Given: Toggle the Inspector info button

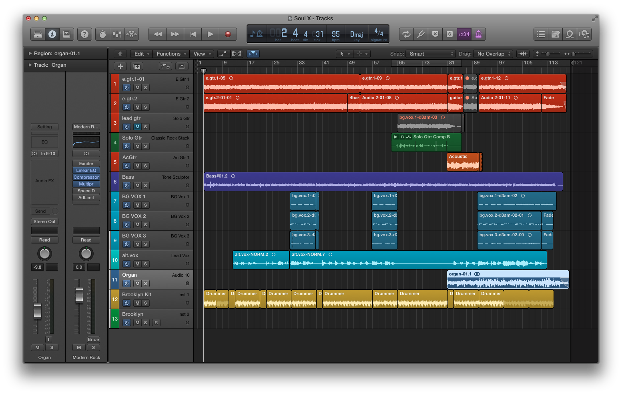Looking at the screenshot, I should 52,34.
